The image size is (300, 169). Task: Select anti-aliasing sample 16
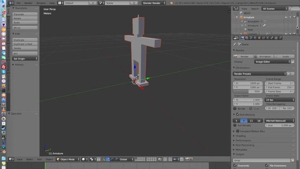(x=259, y=121)
